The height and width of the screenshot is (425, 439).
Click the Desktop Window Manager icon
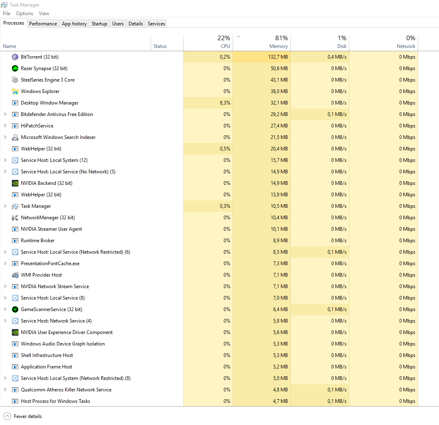pyautogui.click(x=15, y=103)
